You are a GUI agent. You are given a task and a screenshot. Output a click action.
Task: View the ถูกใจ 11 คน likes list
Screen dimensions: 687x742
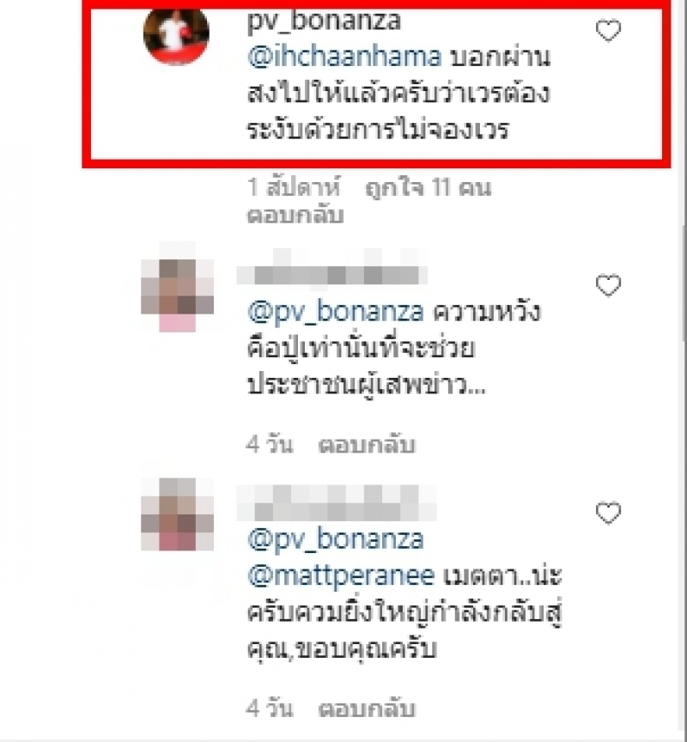click(429, 187)
